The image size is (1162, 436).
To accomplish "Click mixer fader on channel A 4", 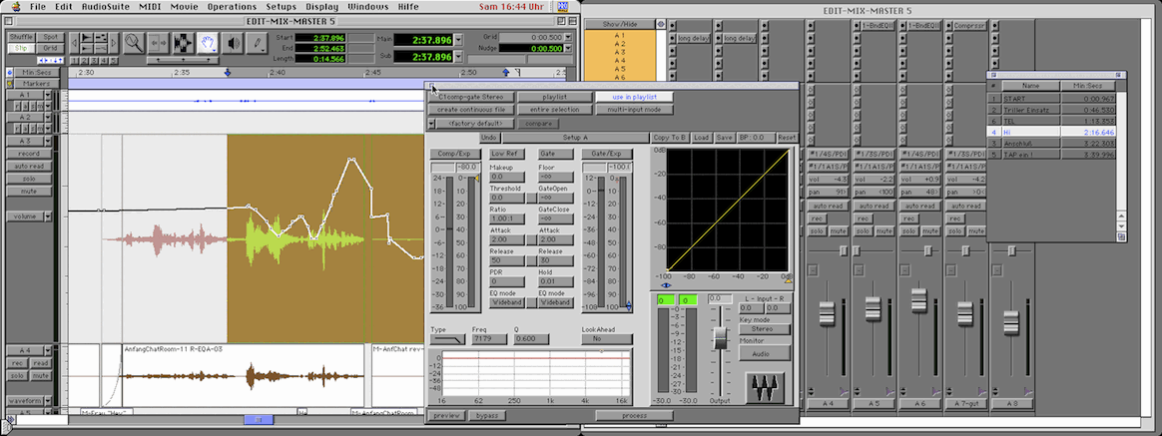I will (828, 314).
